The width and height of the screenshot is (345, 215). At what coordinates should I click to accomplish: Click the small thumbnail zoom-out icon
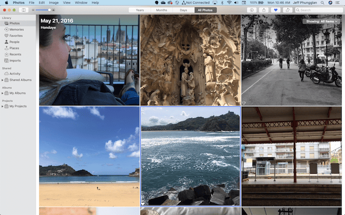pyautogui.click(x=33, y=10)
